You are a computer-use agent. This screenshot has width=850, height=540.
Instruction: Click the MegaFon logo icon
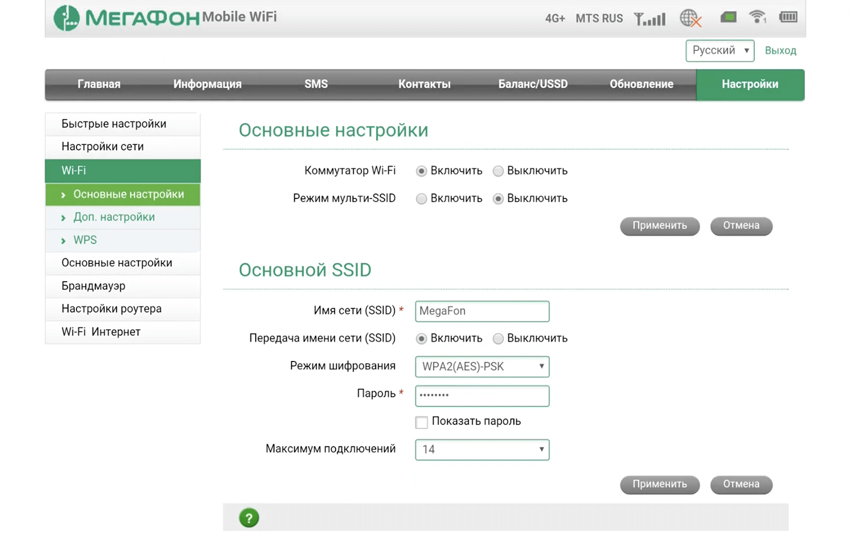pos(66,18)
